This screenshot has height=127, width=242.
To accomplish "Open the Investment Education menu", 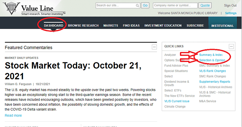I will tap(163, 25).
